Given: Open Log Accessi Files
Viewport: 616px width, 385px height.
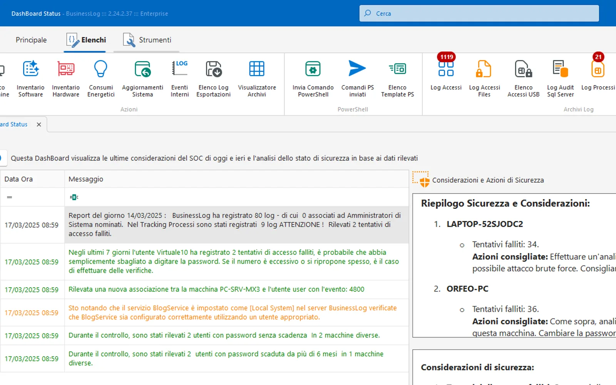Looking at the screenshot, I should [484, 79].
